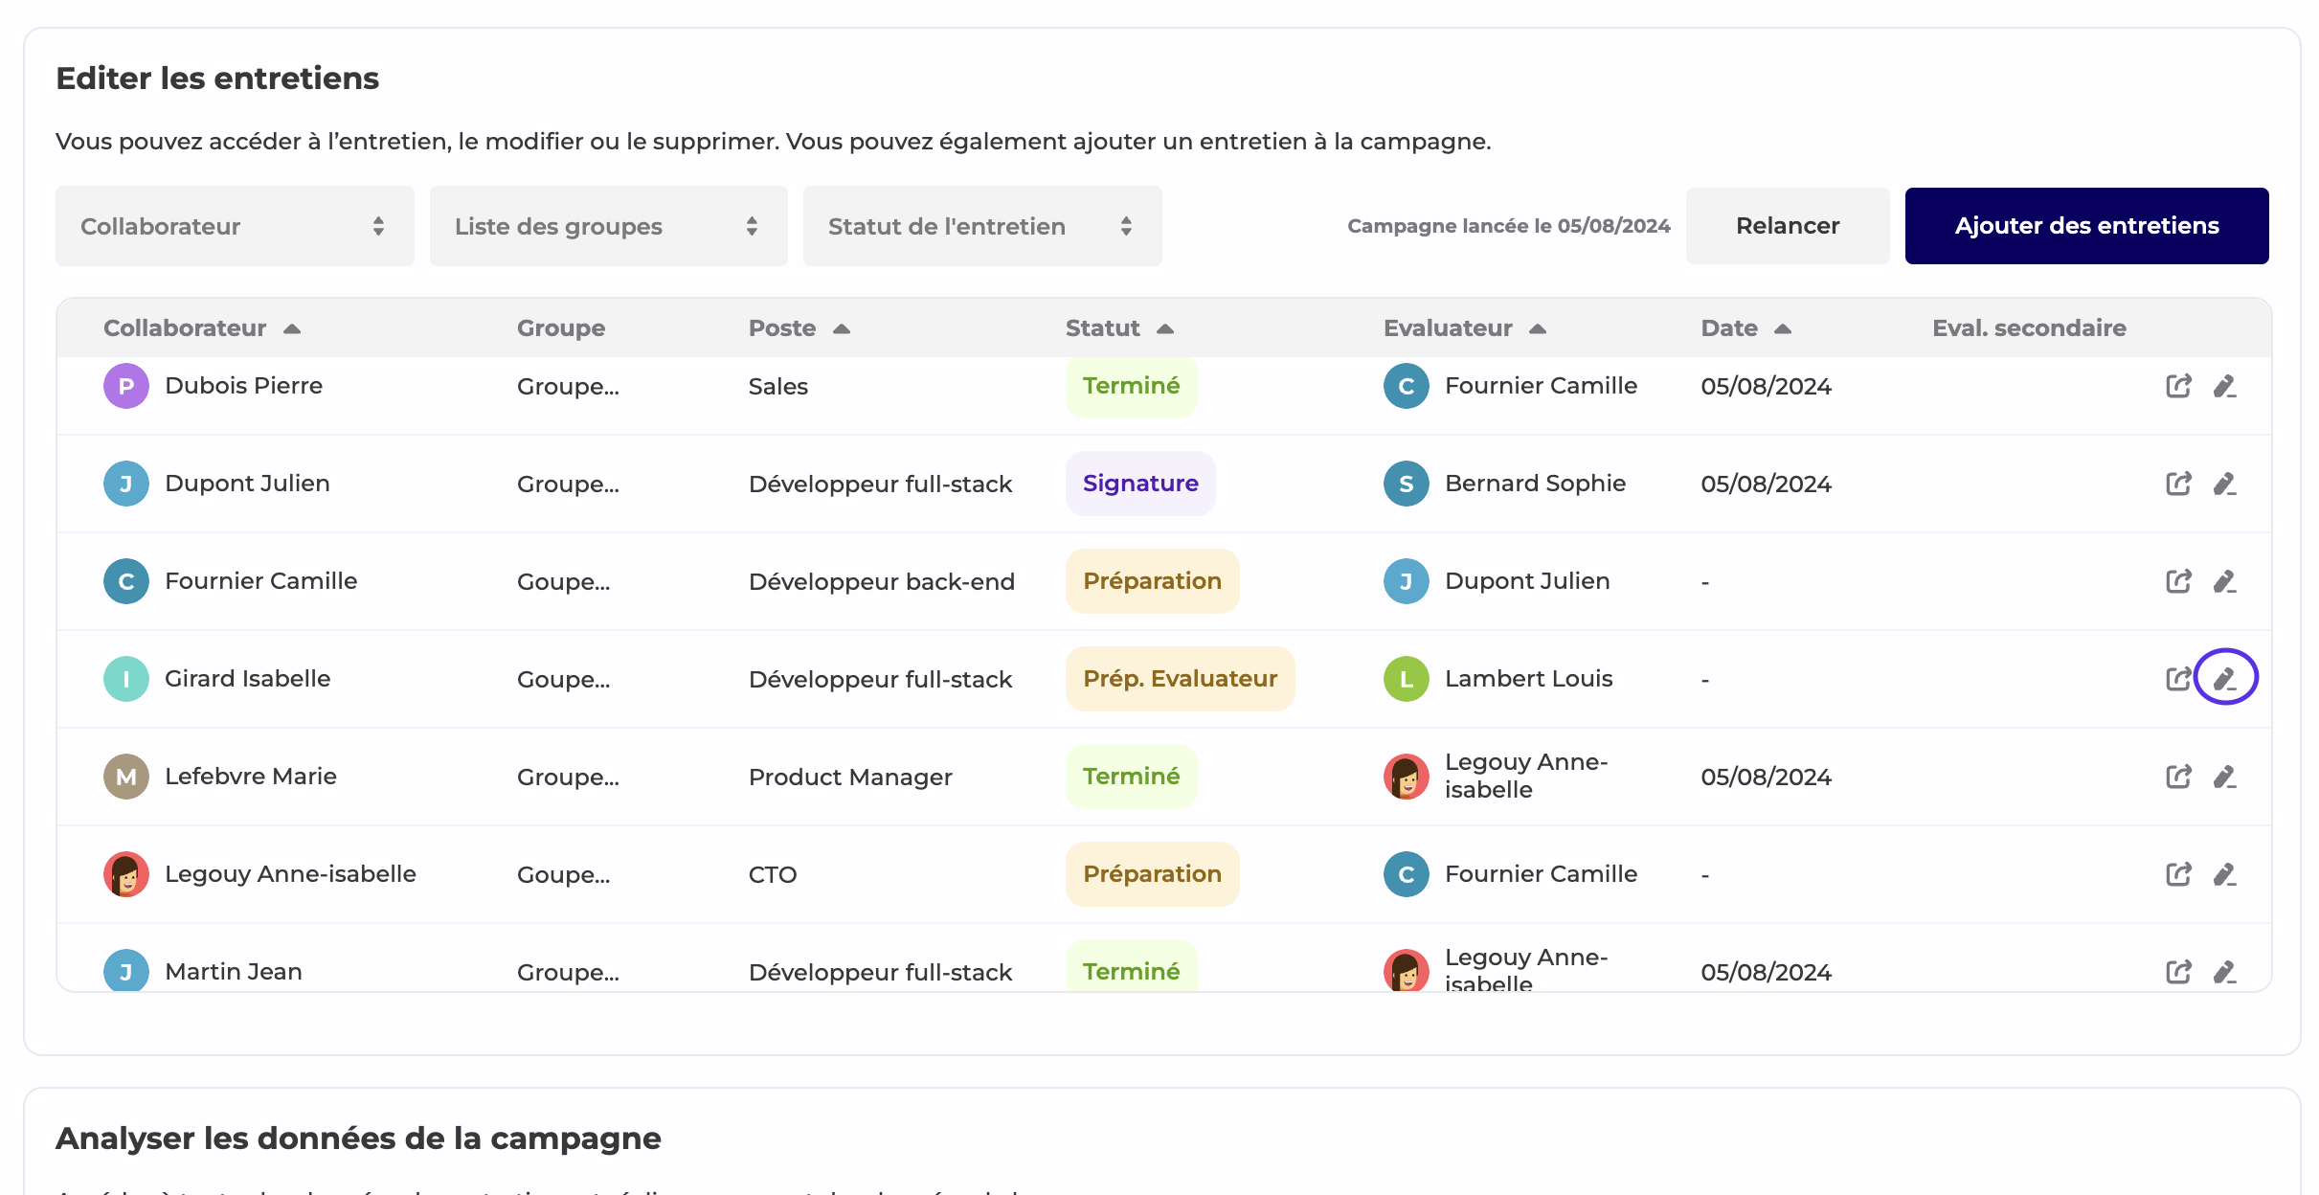
Task: Click the Relancer button
Action: [x=1787, y=226]
